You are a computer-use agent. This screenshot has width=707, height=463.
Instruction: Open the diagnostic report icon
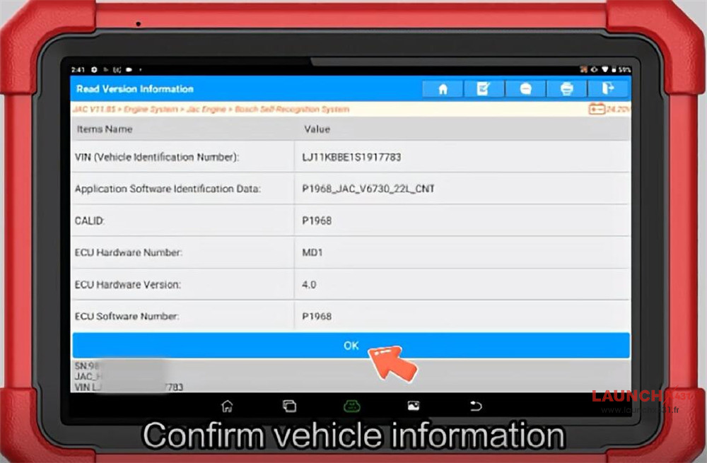coord(484,88)
